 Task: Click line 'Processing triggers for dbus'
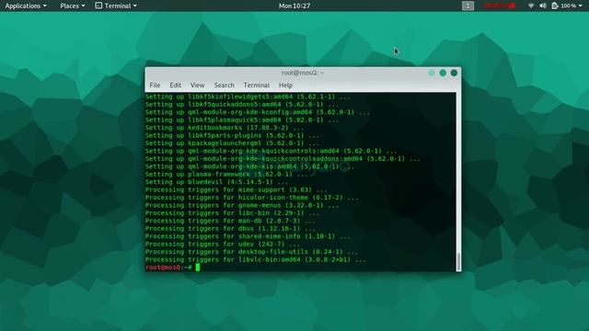pyautogui.click(x=230, y=229)
